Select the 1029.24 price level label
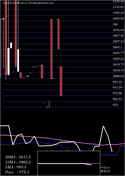Screen dimensions: 125x176 118,59
